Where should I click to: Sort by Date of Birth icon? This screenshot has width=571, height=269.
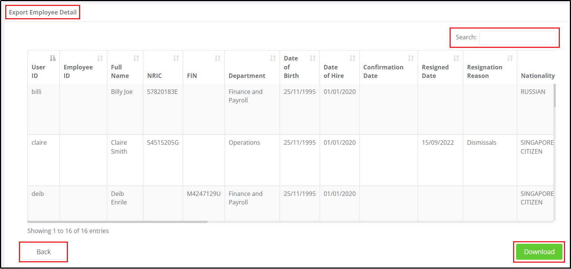click(x=313, y=58)
